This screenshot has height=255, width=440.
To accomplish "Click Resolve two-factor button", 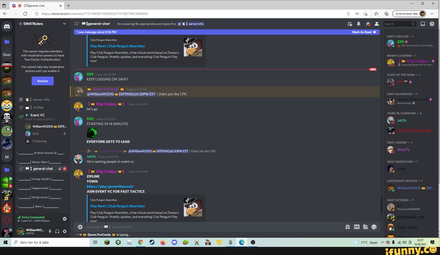I will tap(42, 81).
